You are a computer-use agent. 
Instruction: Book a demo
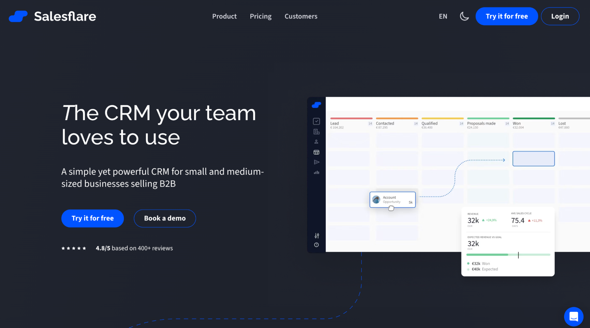[x=165, y=218]
